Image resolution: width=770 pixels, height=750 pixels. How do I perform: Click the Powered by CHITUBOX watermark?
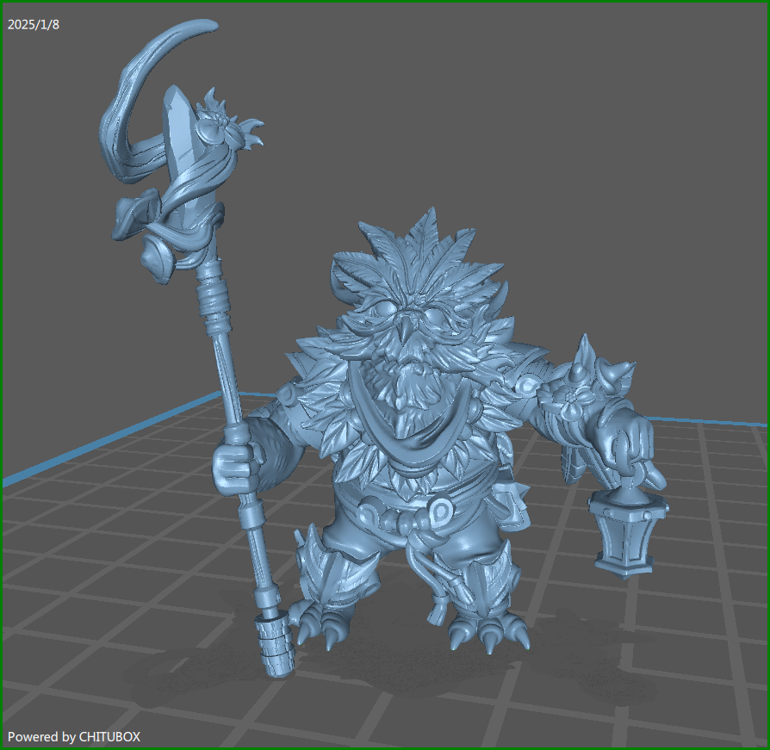point(74,736)
